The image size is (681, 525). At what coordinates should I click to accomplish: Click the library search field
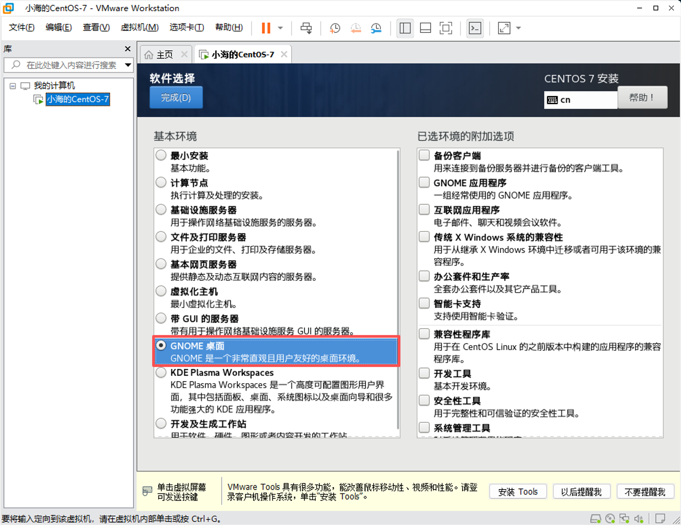[x=68, y=65]
